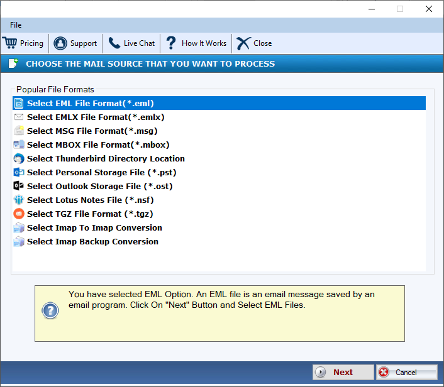Click the Close X icon in toolbar
This screenshot has height=387, width=444.
tap(243, 43)
